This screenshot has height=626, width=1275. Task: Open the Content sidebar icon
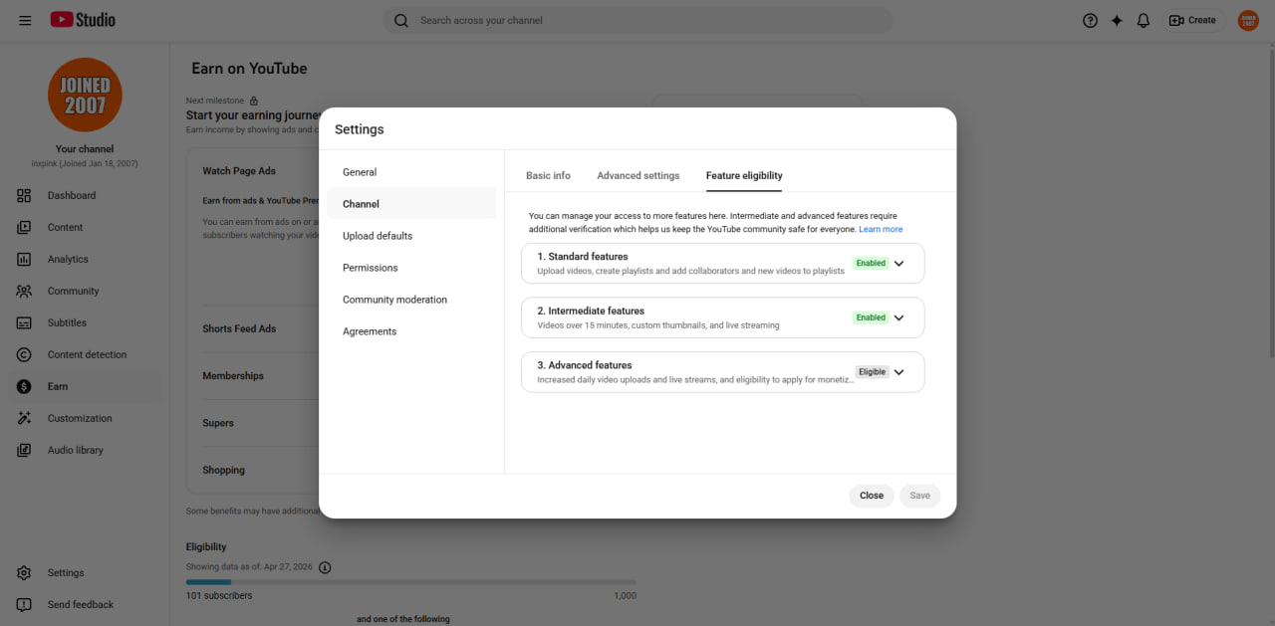tap(24, 227)
